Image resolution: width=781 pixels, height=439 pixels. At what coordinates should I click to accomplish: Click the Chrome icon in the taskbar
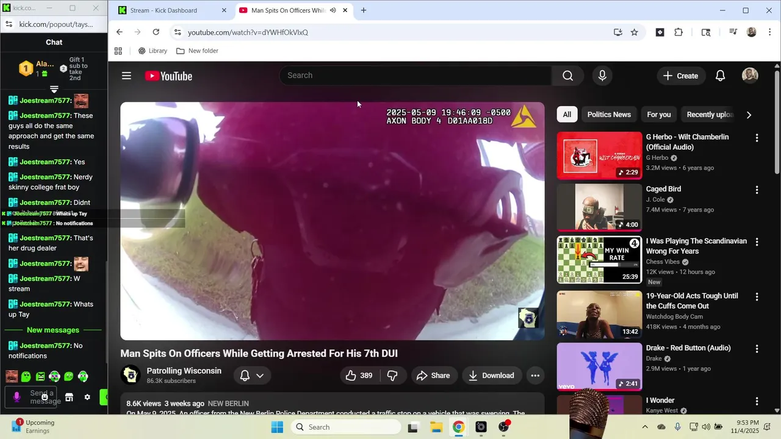coord(458,427)
